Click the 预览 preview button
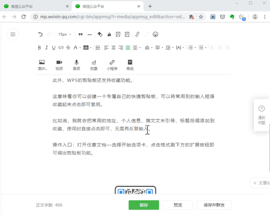Image resolution: width=270 pixels, height=217 pixels. 178,205
